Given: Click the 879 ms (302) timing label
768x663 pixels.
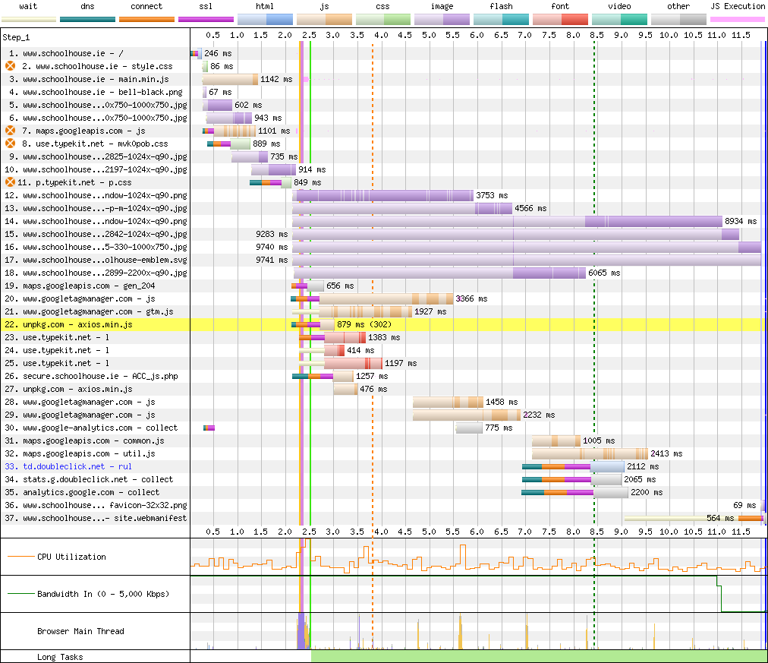Looking at the screenshot, I should [x=364, y=324].
